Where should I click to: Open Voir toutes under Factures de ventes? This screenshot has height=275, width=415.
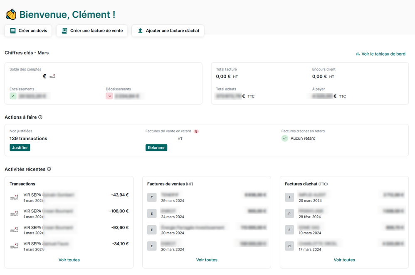pos(207,260)
